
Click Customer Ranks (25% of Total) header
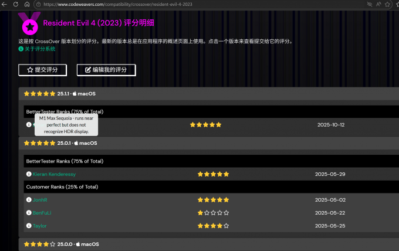pos(211,187)
